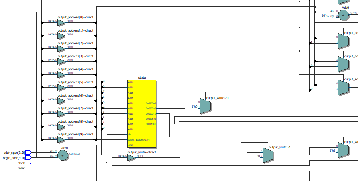Screen dimensions: 358x181
Task: Click state output port 00000000
Action: pos(151,103)
